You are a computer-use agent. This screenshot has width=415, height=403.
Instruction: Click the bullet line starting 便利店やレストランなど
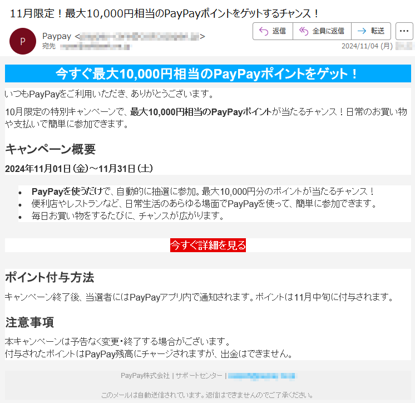(204, 204)
